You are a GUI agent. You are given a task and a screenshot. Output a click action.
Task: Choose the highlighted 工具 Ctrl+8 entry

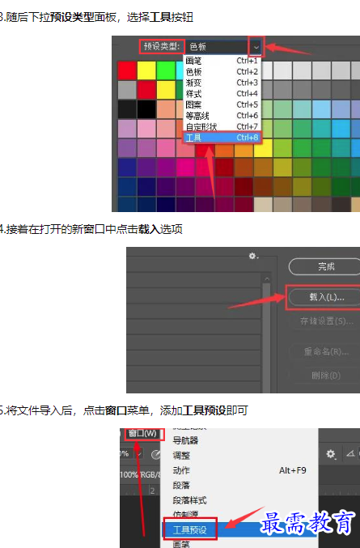(x=222, y=138)
